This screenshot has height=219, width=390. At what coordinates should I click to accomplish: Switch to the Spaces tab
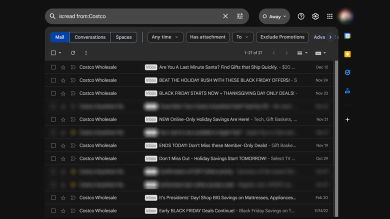point(124,37)
